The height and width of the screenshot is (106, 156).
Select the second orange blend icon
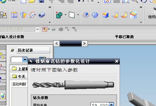pos(124,15)
